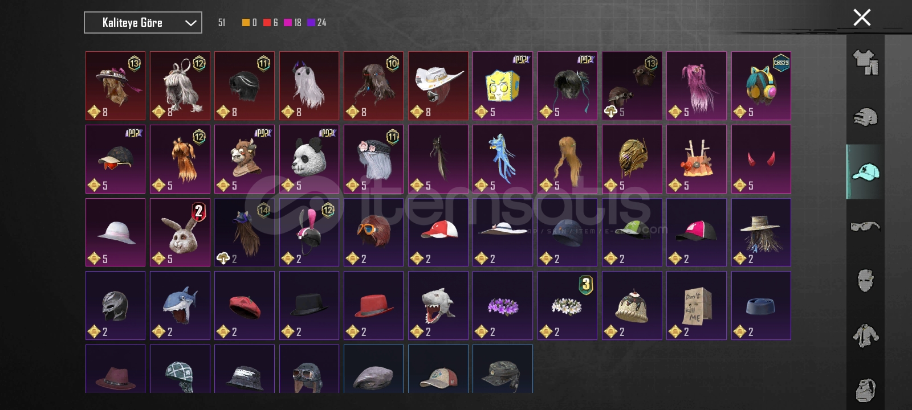Click the red quality count indicator
Screen dimensions: 912x410
click(x=271, y=23)
